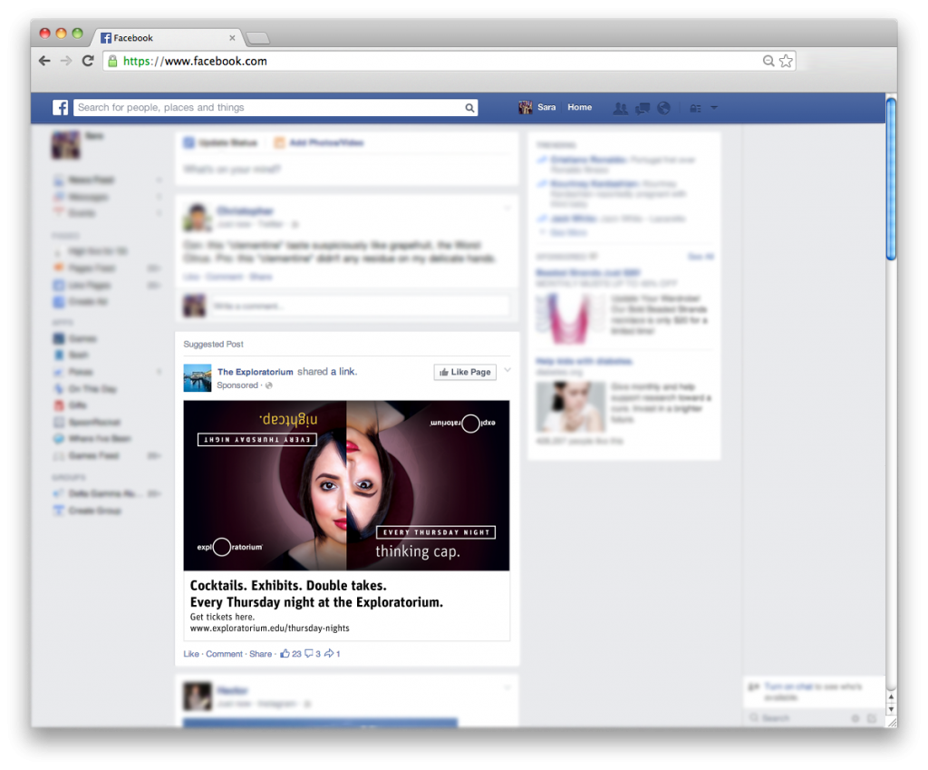Viewport: 928px width, 770px height.
Task: Expand the options chevron on the Suggested Post
Action: click(x=507, y=370)
